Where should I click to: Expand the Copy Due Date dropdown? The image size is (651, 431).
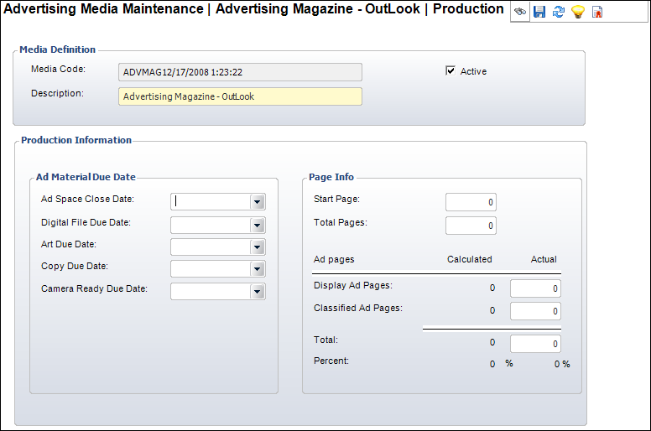[x=258, y=269]
